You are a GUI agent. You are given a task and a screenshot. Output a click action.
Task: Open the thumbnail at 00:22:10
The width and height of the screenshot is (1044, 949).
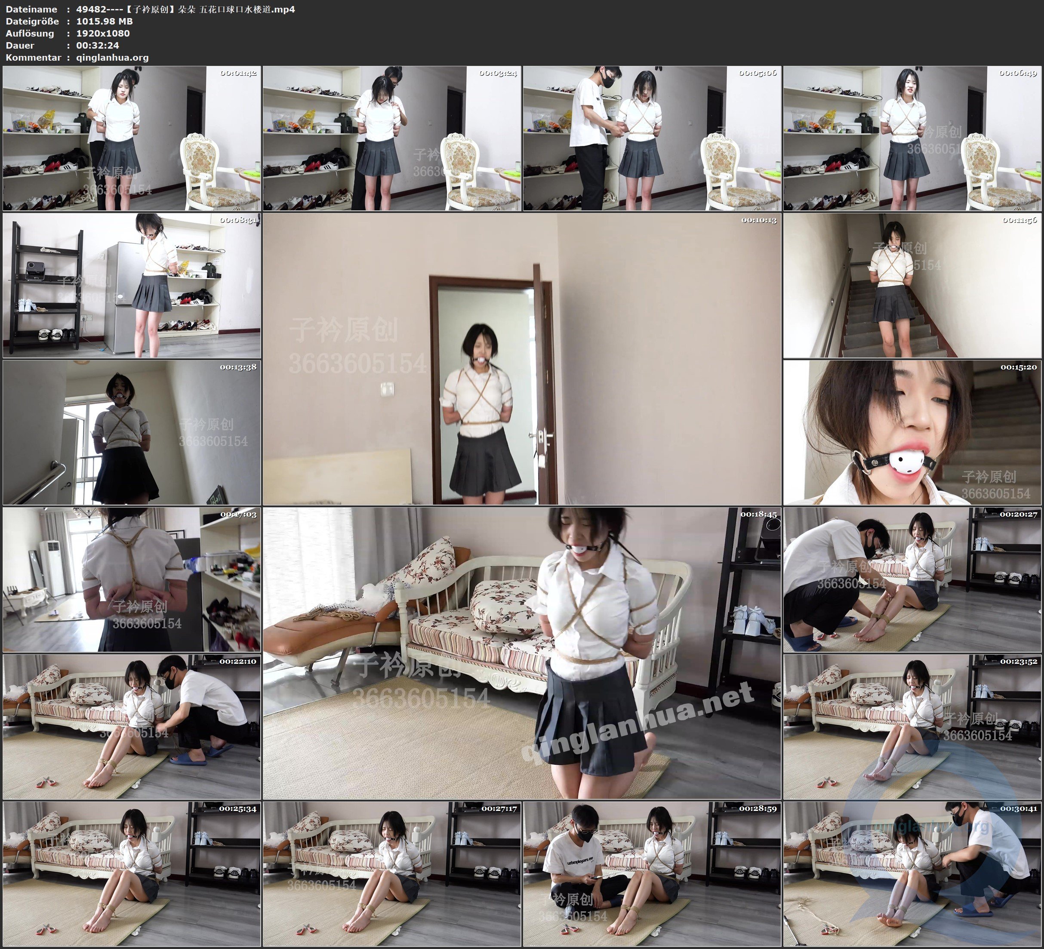(132, 727)
